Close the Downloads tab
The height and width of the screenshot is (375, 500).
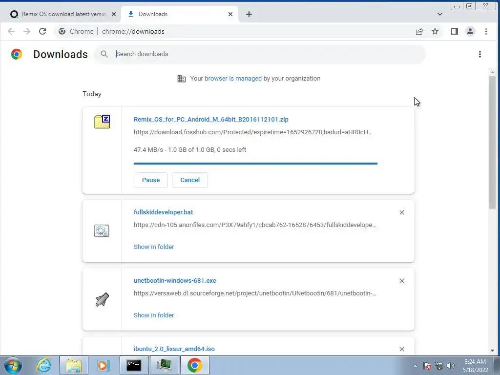pyautogui.click(x=230, y=14)
